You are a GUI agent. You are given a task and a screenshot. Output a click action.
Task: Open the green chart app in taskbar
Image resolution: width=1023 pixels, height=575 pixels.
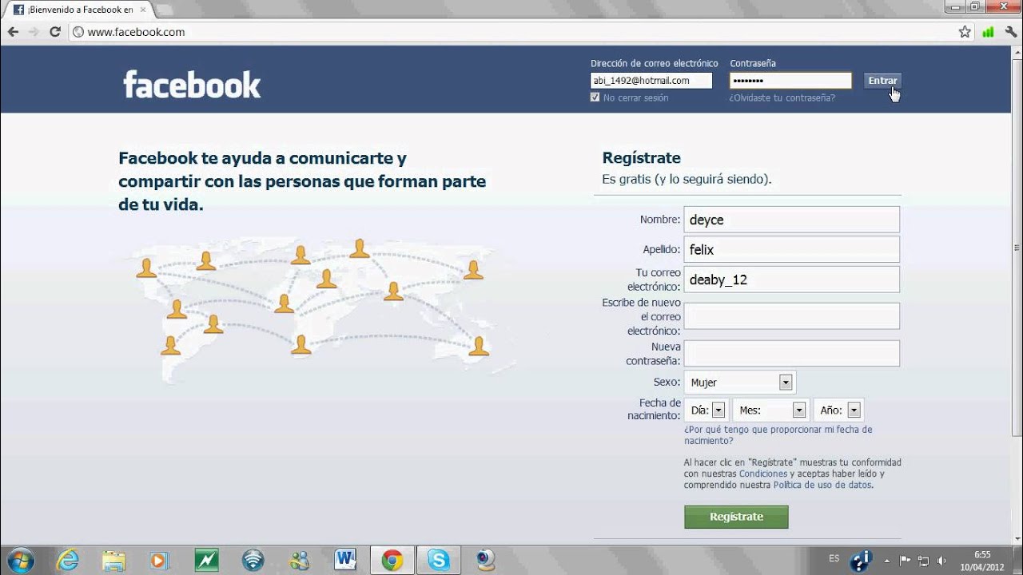(206, 560)
